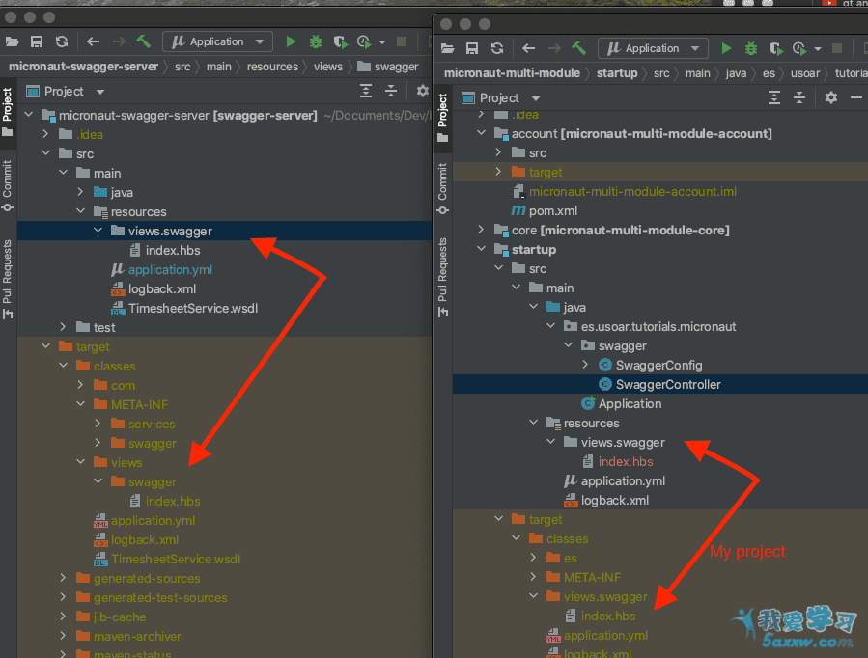Open Pull Requests tab in left window
Screen dimensions: 868x658
click(7, 279)
